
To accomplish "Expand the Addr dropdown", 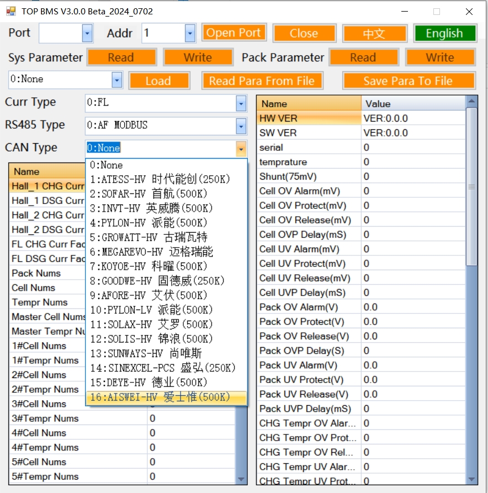I will click(x=190, y=33).
